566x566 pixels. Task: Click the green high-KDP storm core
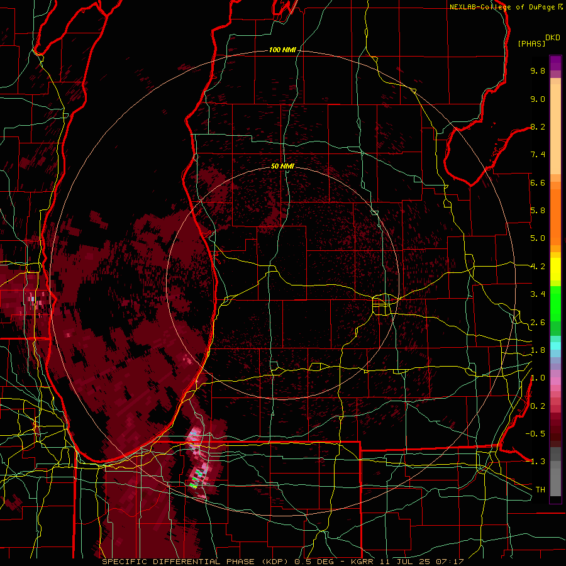[196, 479]
